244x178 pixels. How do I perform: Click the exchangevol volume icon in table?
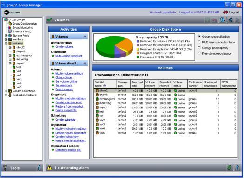[97, 99]
